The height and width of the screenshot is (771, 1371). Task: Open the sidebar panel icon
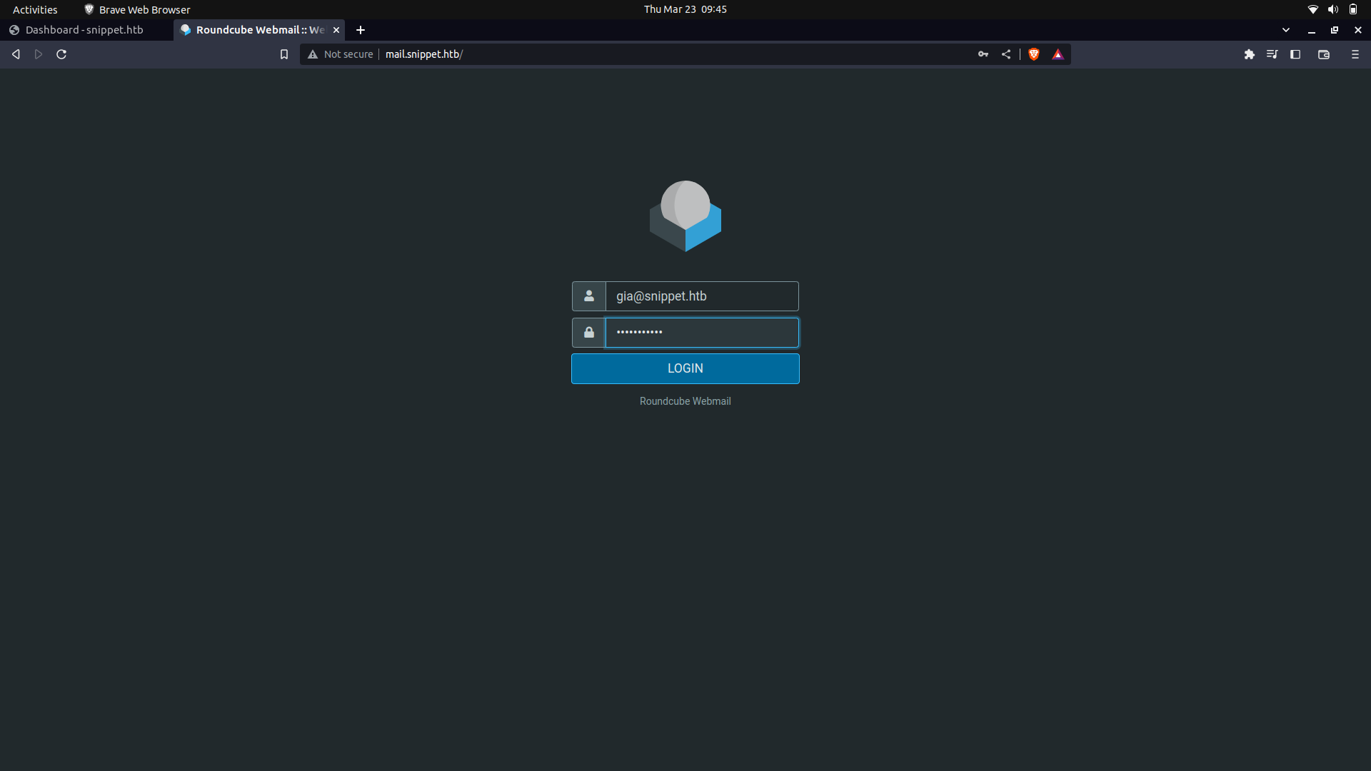pyautogui.click(x=1295, y=54)
